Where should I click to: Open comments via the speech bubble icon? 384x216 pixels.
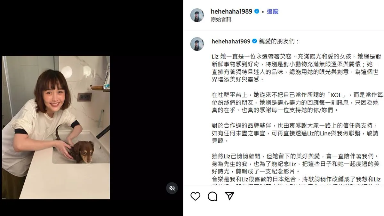(x=212, y=196)
